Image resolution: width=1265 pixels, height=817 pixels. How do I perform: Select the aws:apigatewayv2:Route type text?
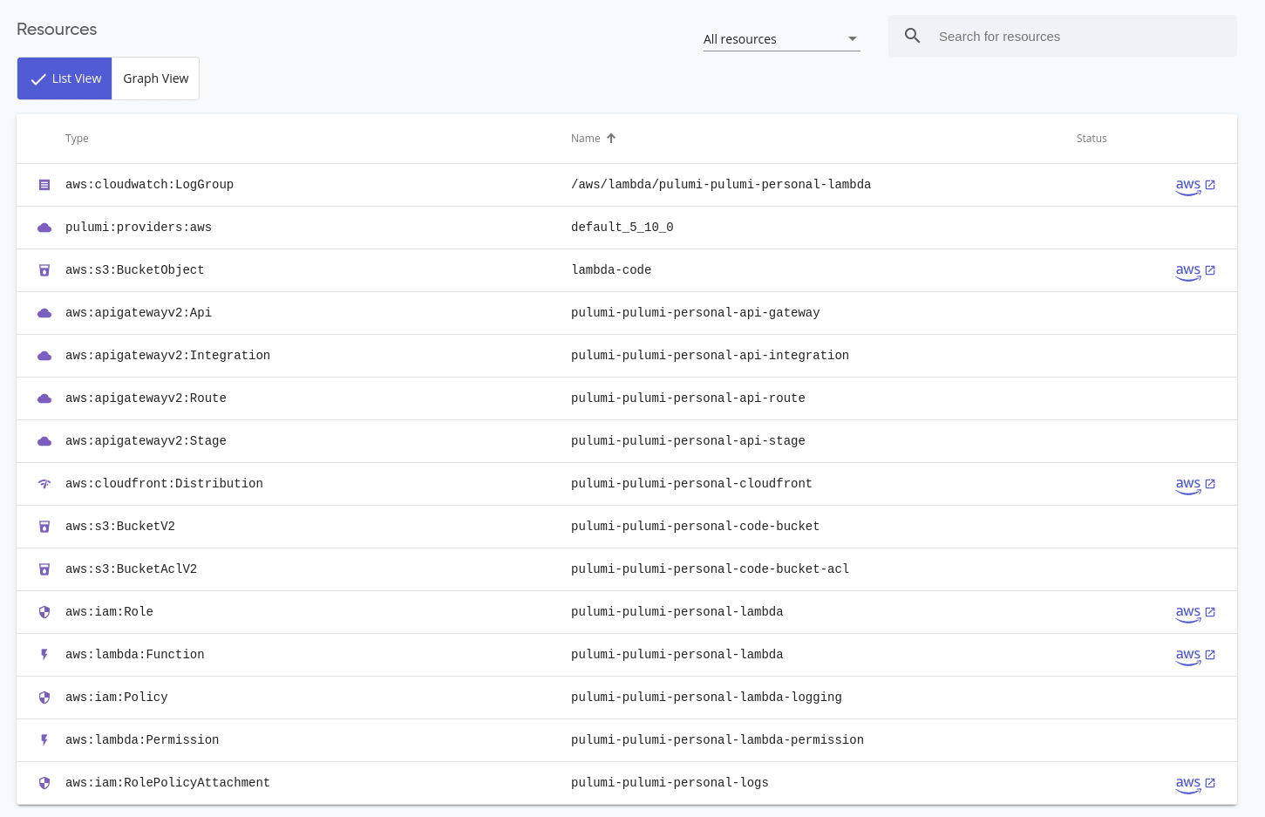coord(146,398)
